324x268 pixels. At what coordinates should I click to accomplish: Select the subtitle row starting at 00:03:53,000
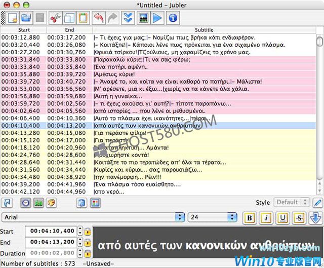152,89
